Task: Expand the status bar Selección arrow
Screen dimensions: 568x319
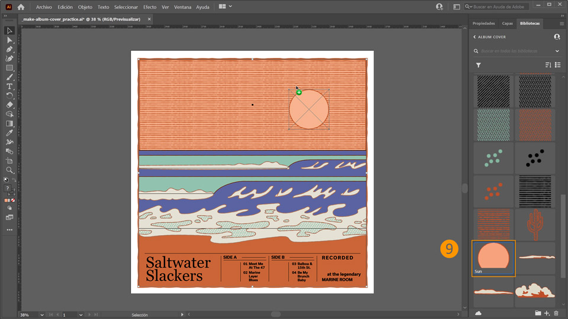Action: tap(182, 315)
